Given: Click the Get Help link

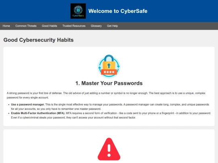Looking at the screenshot, I should click(x=112, y=26).
